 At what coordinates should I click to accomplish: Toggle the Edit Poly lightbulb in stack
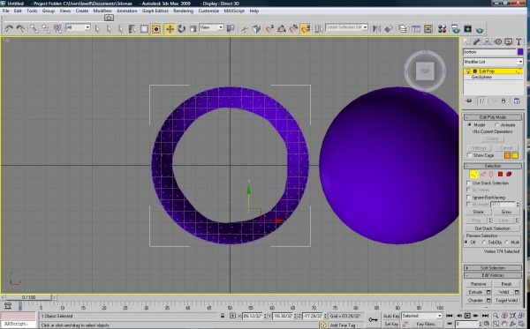click(x=468, y=71)
